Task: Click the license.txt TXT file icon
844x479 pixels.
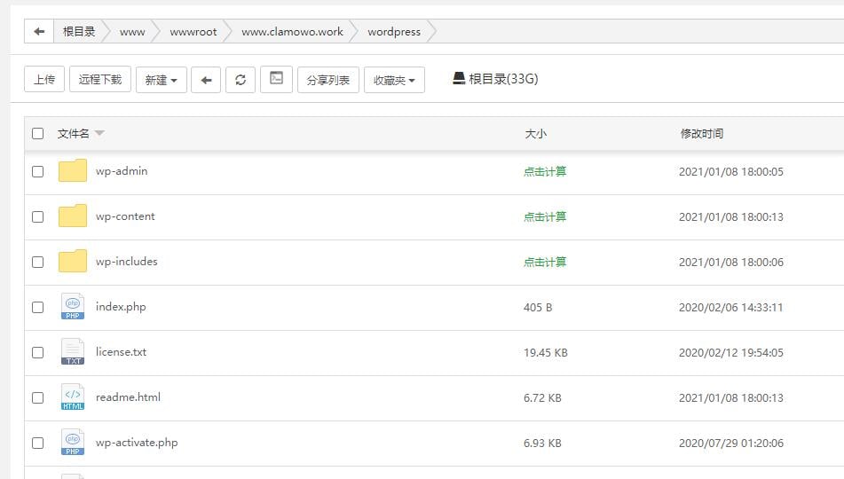Action: tap(73, 351)
